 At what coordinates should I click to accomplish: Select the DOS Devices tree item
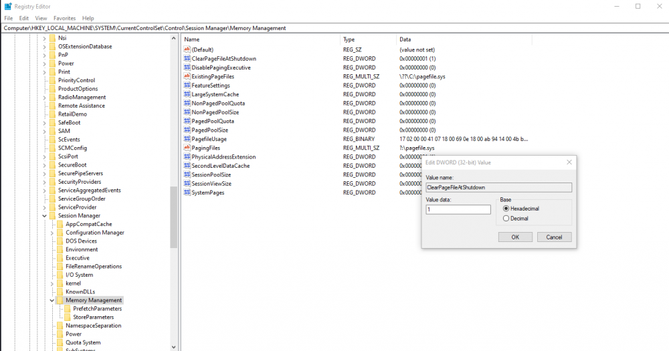[x=81, y=241]
